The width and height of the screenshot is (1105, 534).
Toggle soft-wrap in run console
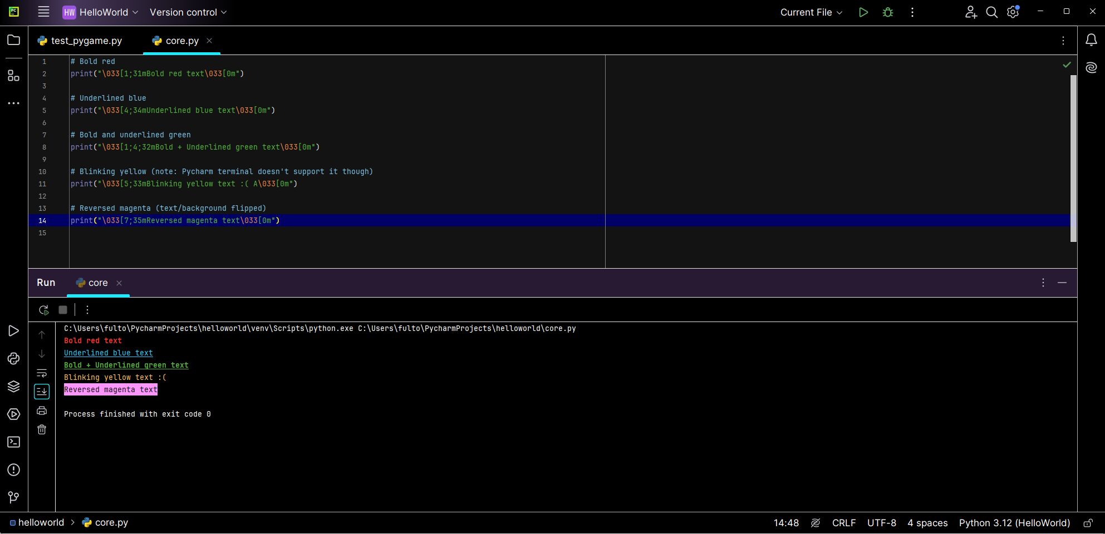coord(42,373)
